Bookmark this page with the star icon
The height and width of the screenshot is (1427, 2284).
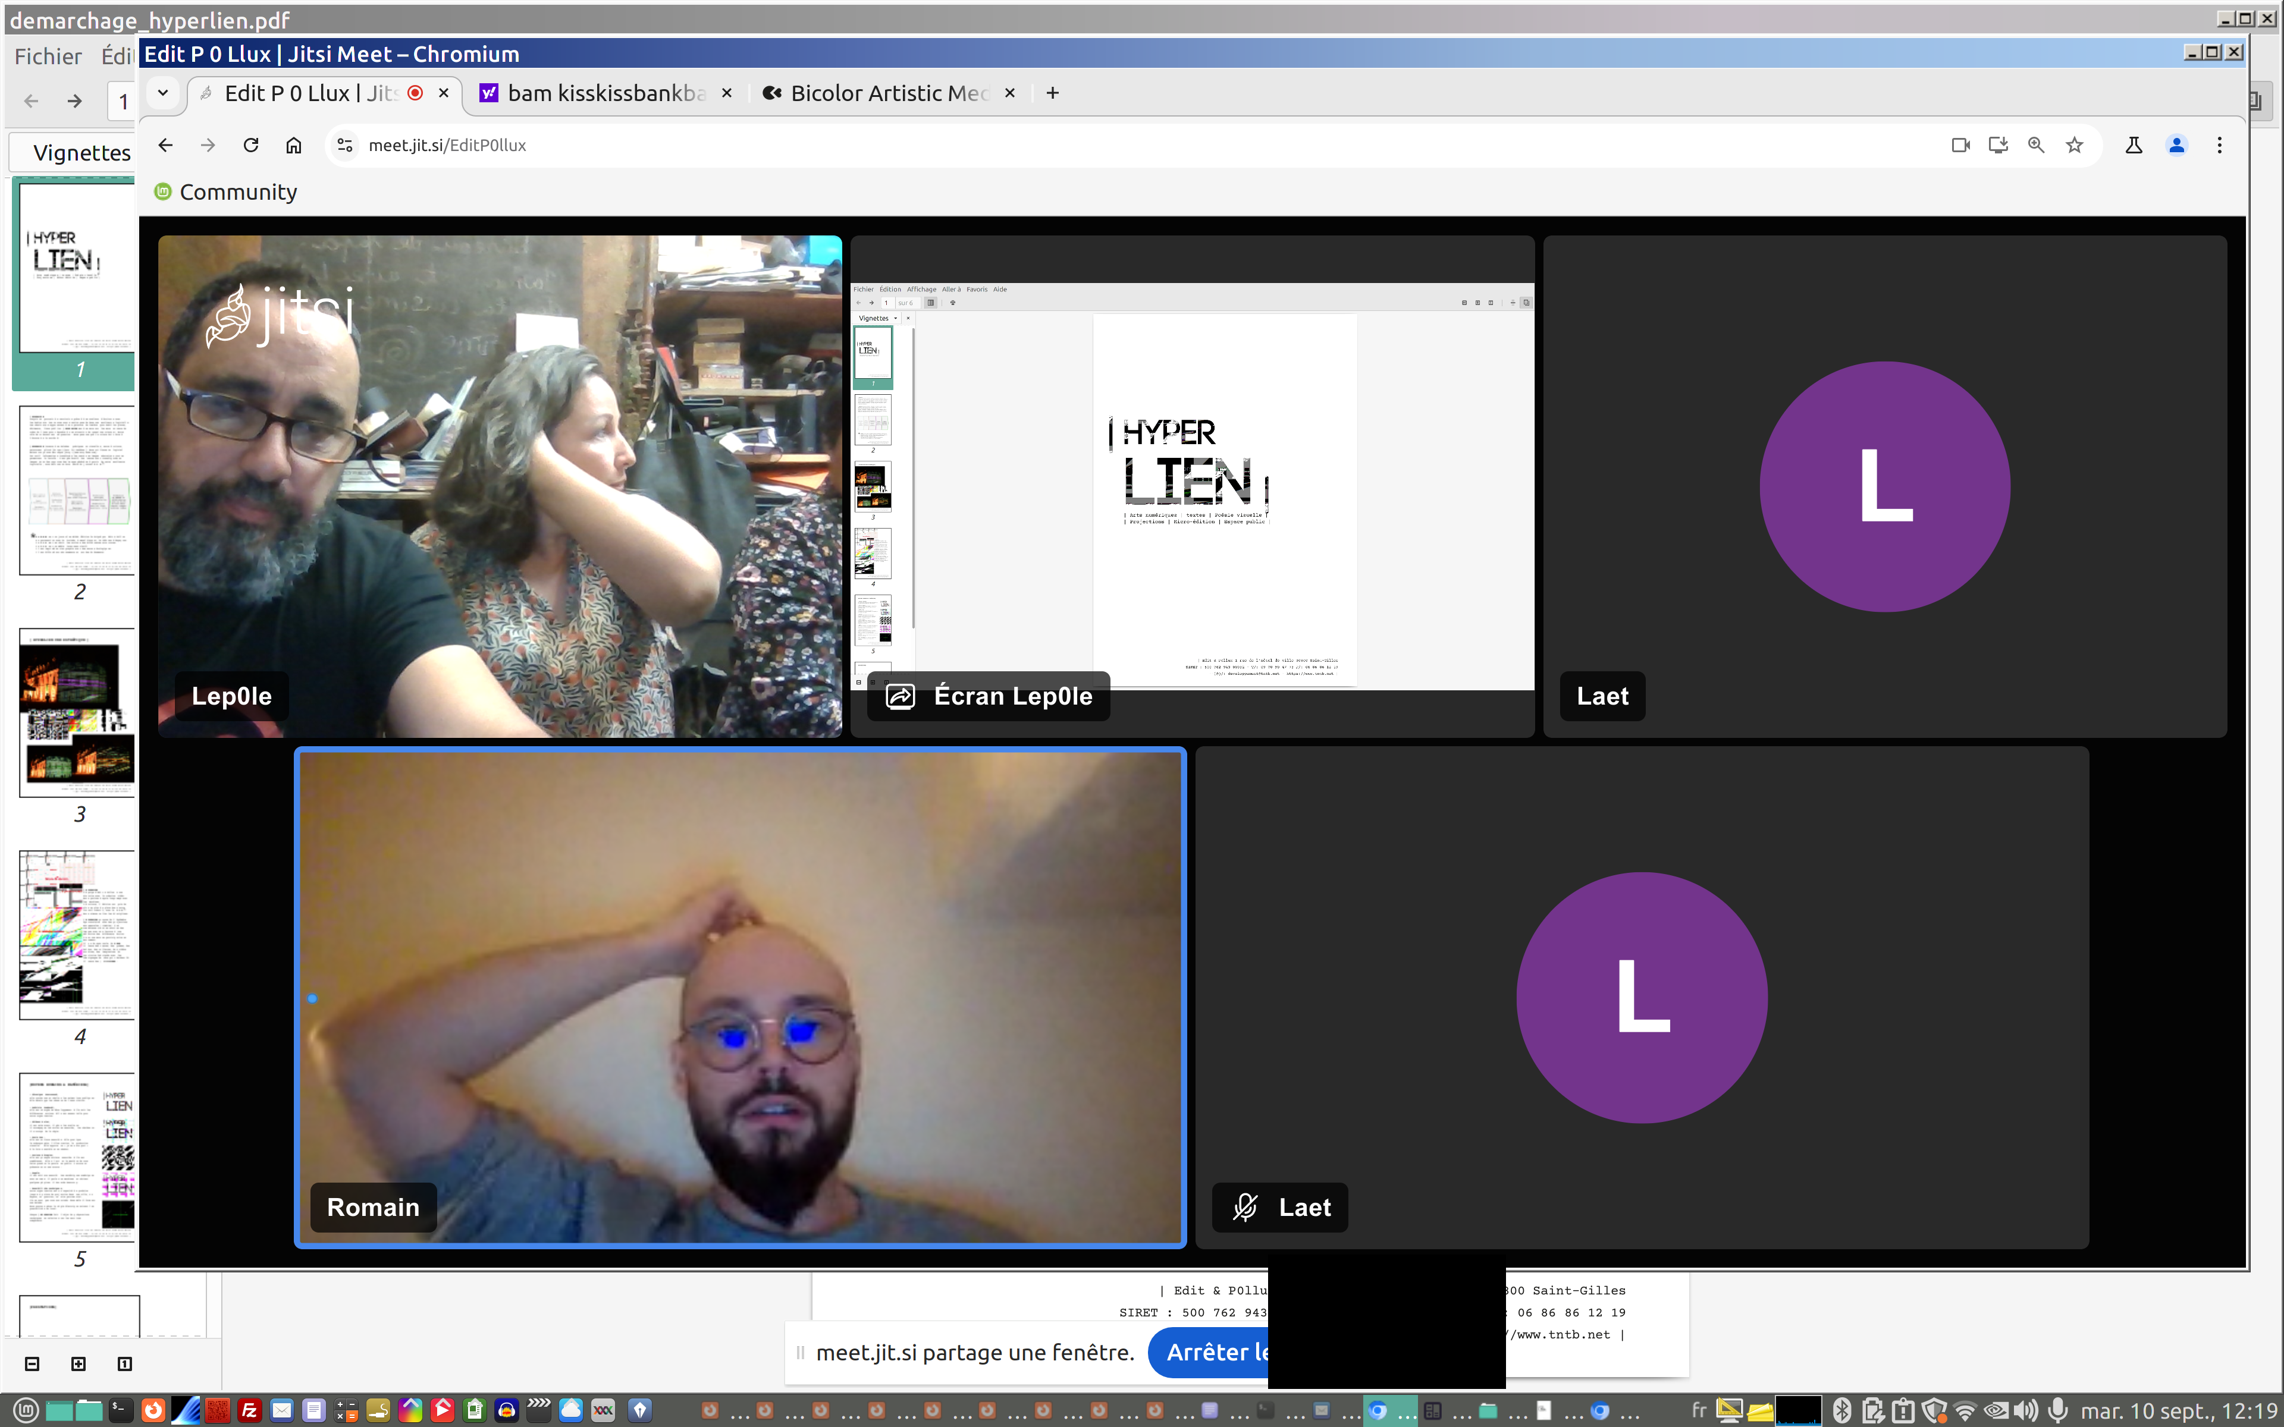point(2075,145)
